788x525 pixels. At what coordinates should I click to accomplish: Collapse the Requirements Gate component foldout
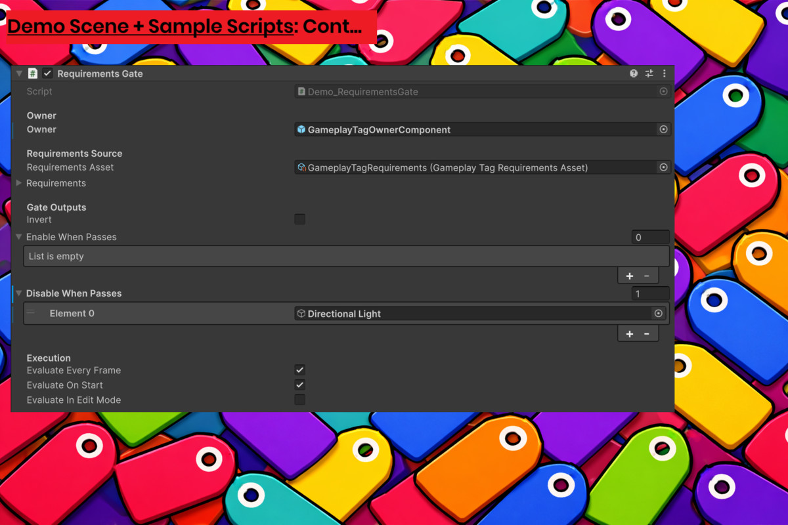pyautogui.click(x=19, y=73)
